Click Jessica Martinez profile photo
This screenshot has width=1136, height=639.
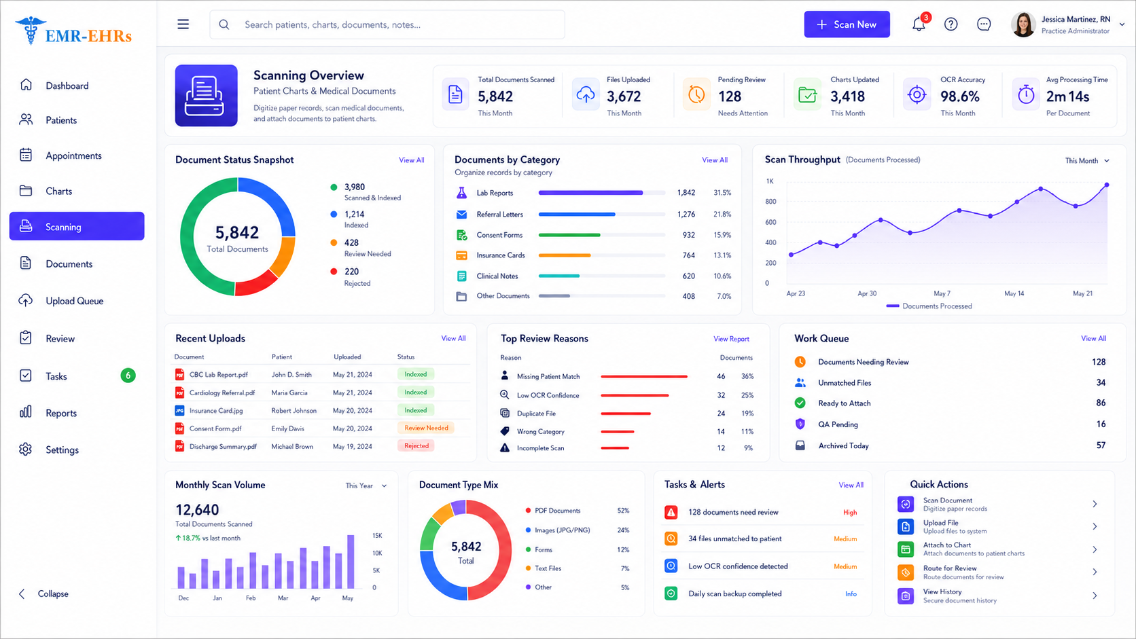(x=1023, y=24)
